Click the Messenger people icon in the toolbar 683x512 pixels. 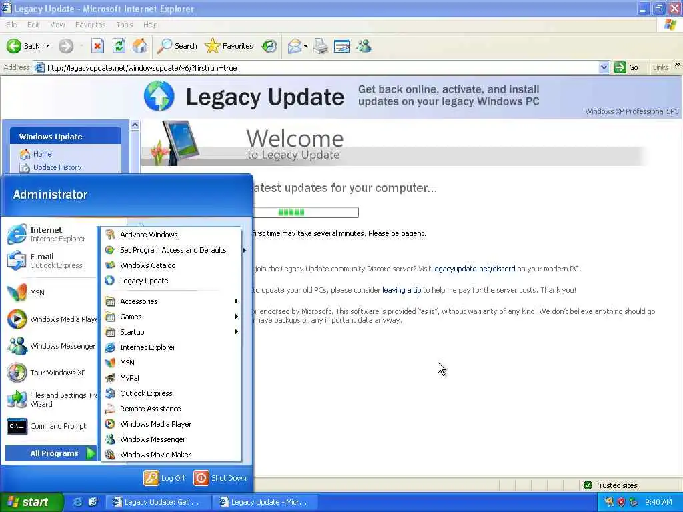[x=364, y=46]
